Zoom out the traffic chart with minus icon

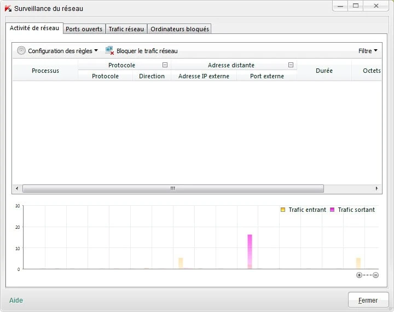click(376, 275)
